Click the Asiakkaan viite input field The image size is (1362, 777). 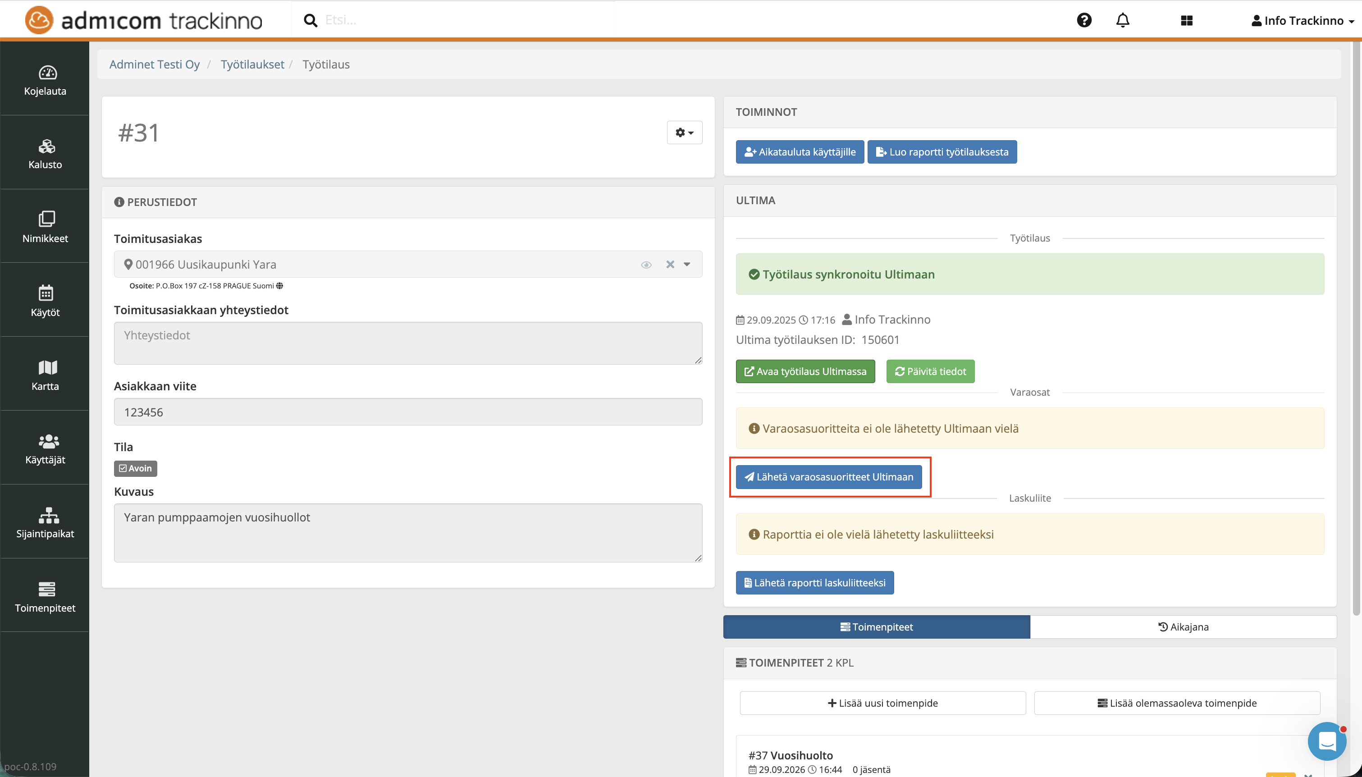[x=407, y=412]
